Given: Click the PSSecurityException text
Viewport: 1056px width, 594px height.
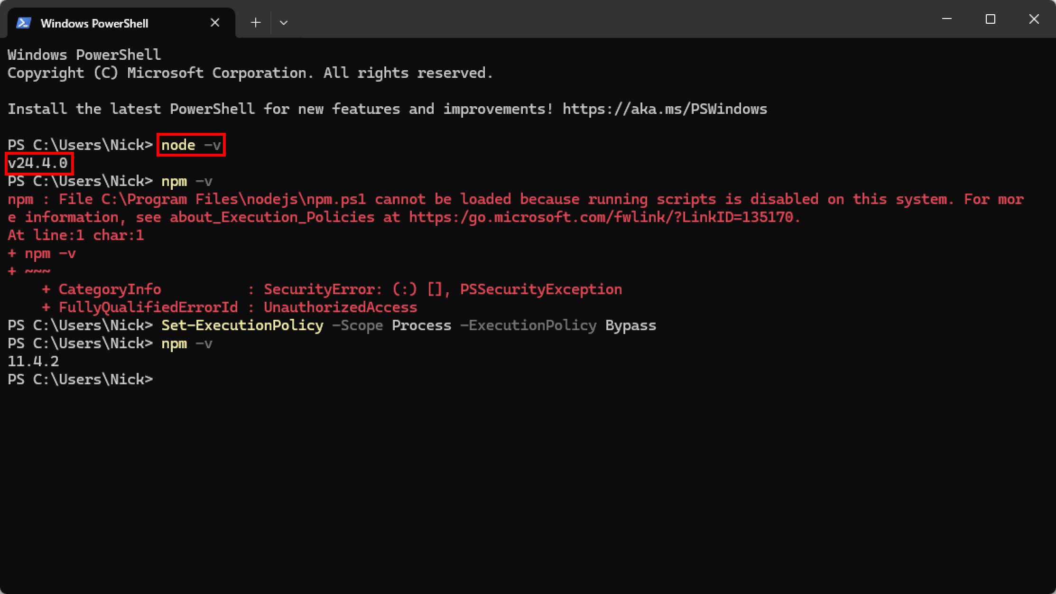Looking at the screenshot, I should coord(541,289).
